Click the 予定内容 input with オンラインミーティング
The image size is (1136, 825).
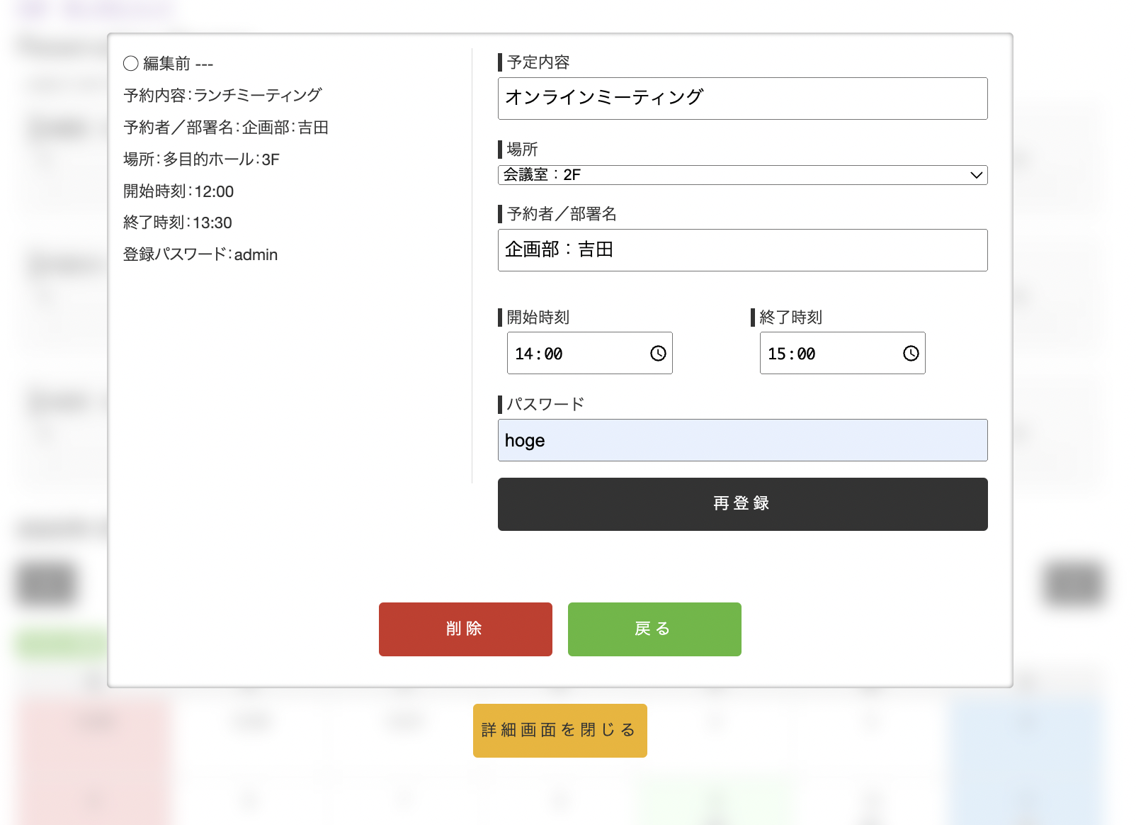[x=742, y=99]
